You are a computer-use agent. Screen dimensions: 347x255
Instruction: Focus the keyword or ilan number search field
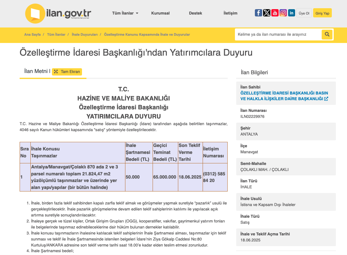tap(278, 34)
